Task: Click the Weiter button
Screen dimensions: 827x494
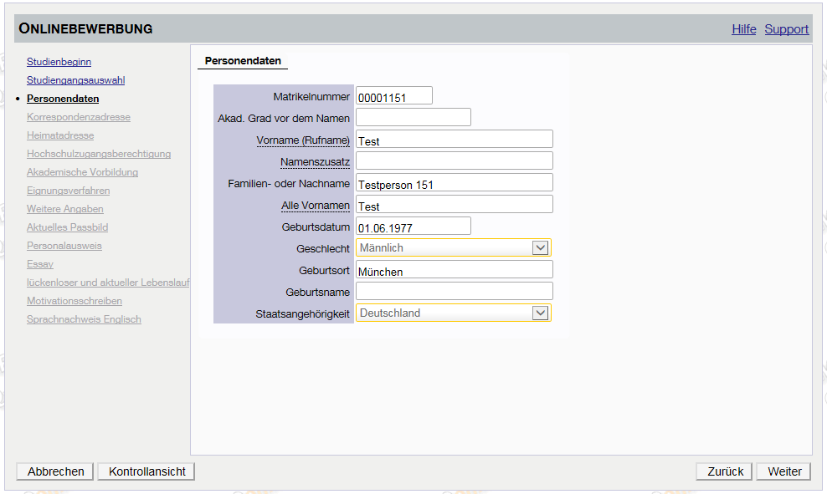Action: click(x=783, y=471)
